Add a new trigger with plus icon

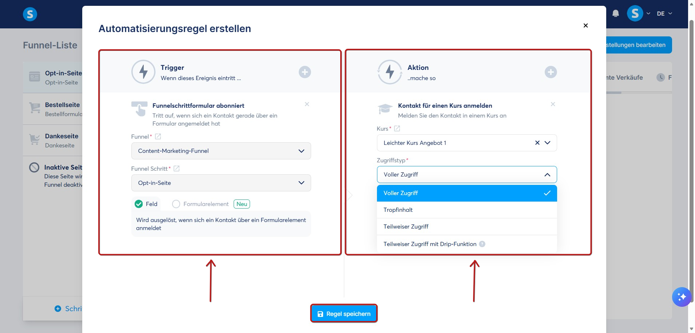click(x=305, y=72)
